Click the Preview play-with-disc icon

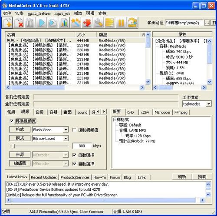(53, 23)
